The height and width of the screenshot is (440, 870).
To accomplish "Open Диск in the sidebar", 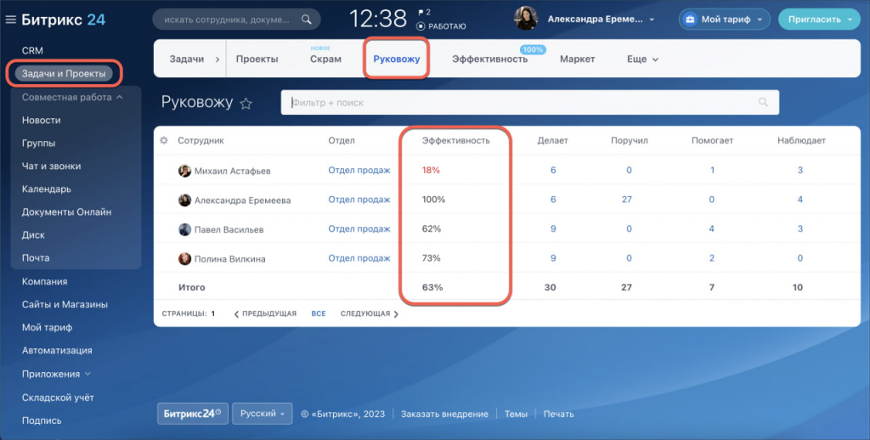I will (33, 234).
